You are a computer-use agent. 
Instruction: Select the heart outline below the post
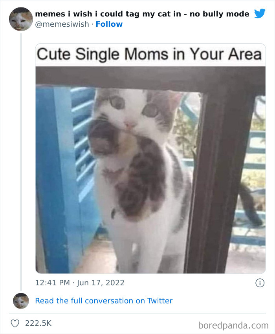tap(16, 323)
